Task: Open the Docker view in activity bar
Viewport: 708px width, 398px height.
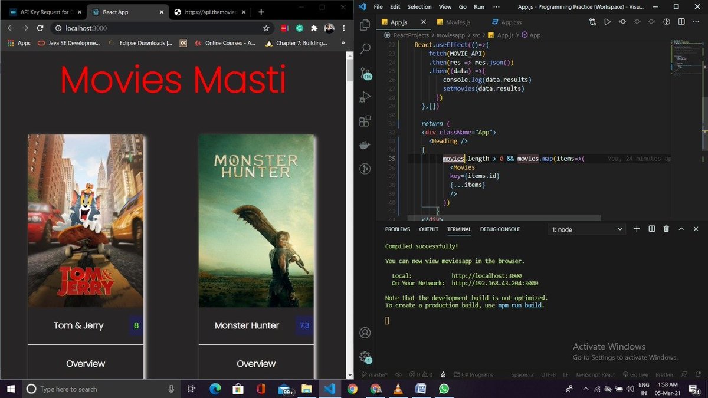Action: (365, 145)
